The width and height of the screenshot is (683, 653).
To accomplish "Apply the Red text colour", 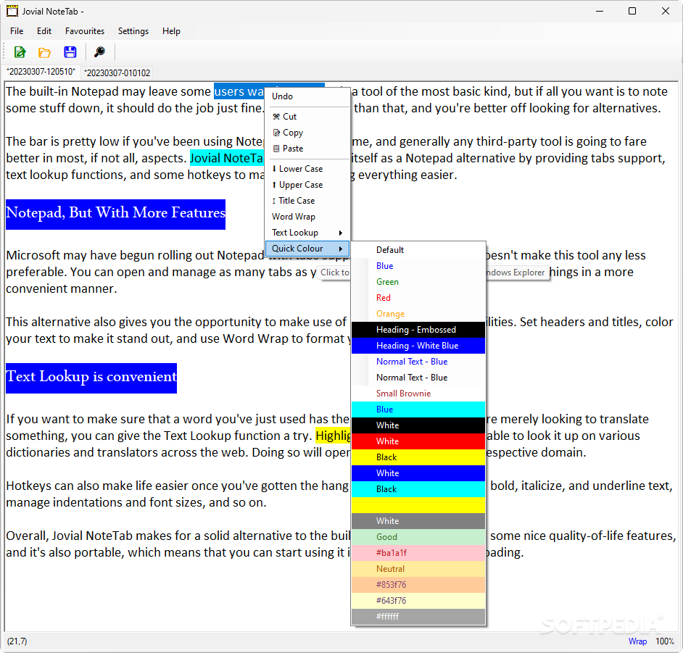I will tap(418, 298).
